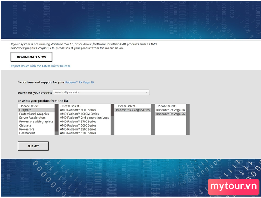The height and width of the screenshot is (198, 261).
Task: Click the DOWNLOAD NOW button
Action: (x=31, y=57)
